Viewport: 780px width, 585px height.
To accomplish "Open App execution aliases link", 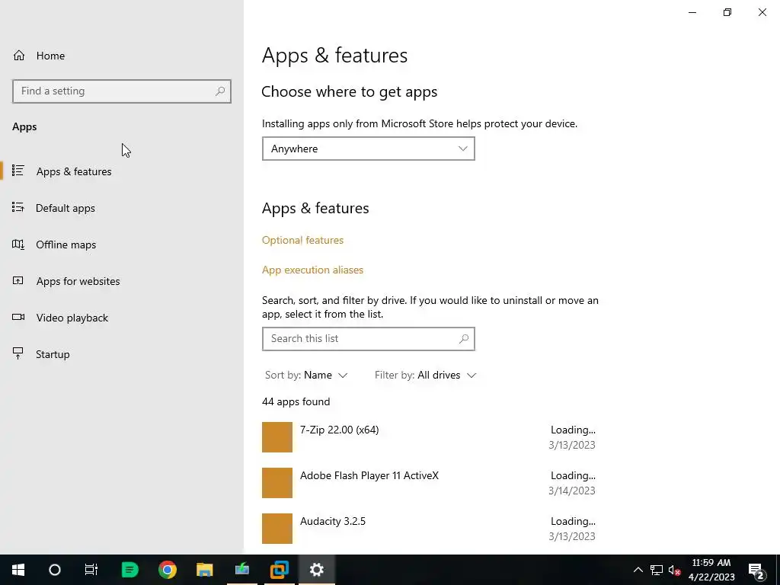I will pos(312,270).
